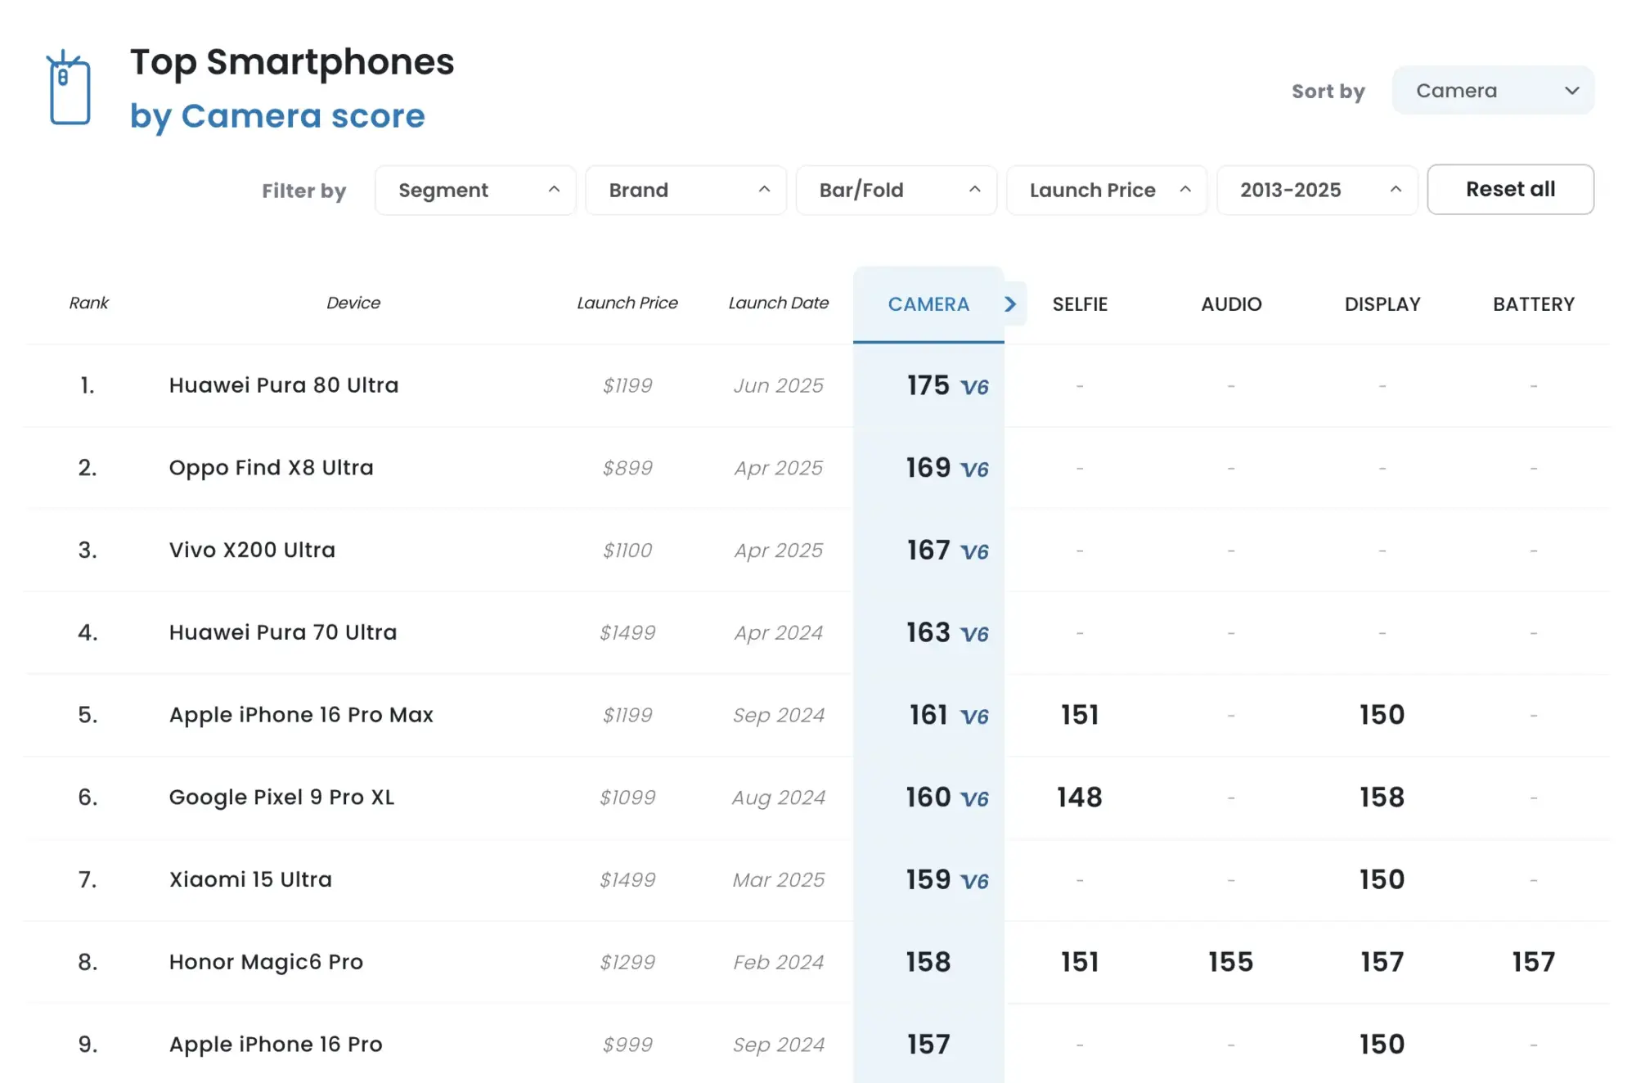
Task: Click the $899 launch price
Action: point(627,468)
